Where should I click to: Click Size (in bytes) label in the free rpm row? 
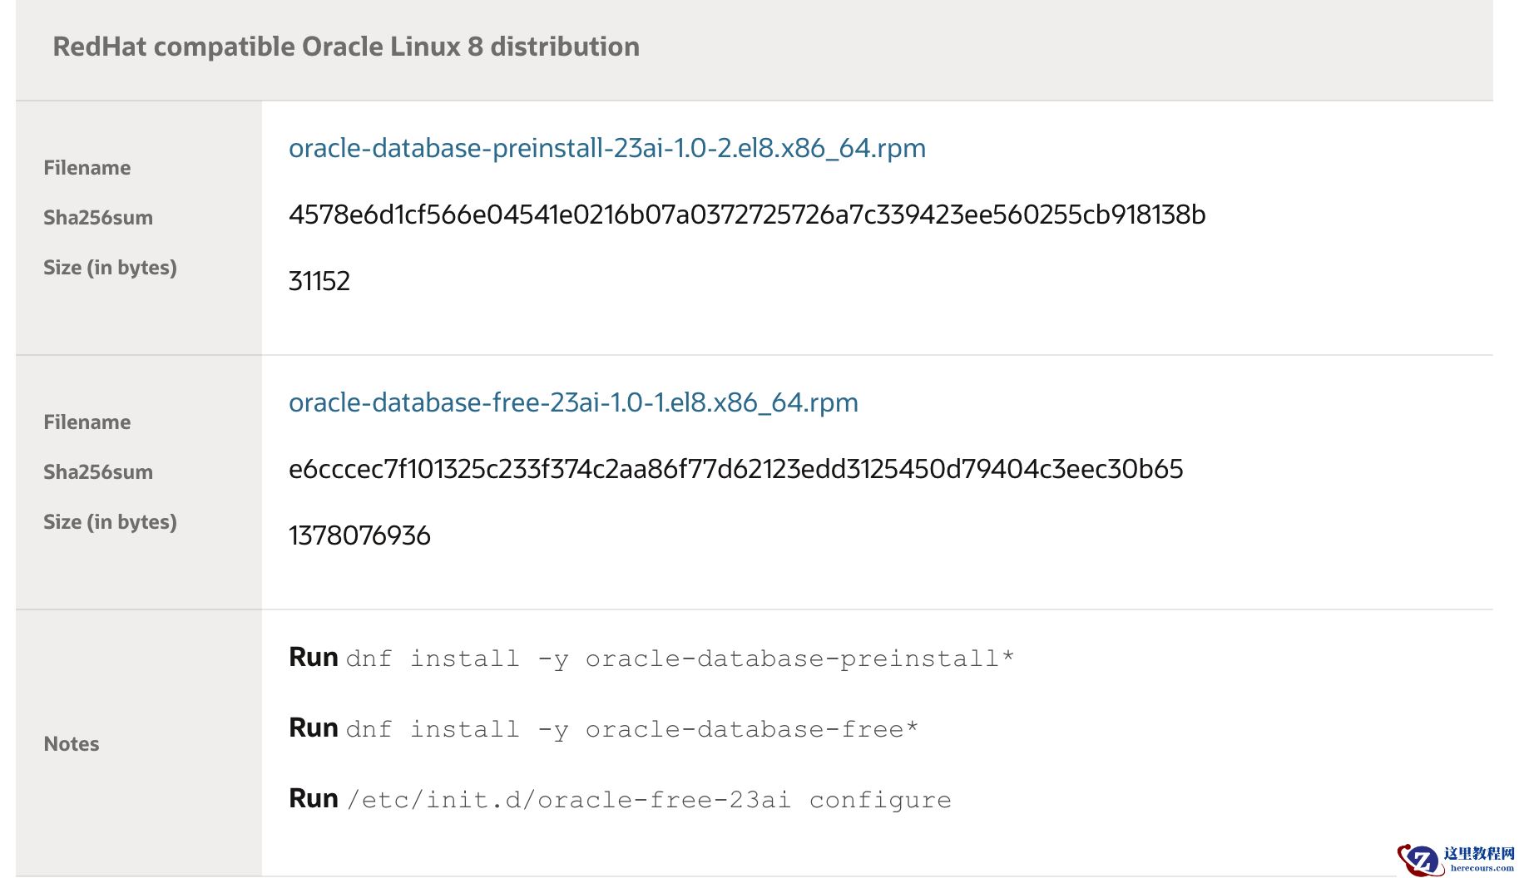(110, 522)
